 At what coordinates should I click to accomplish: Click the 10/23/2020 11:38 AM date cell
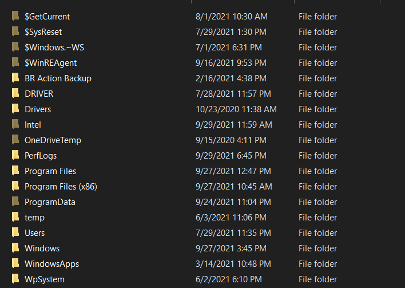pyautogui.click(x=236, y=109)
